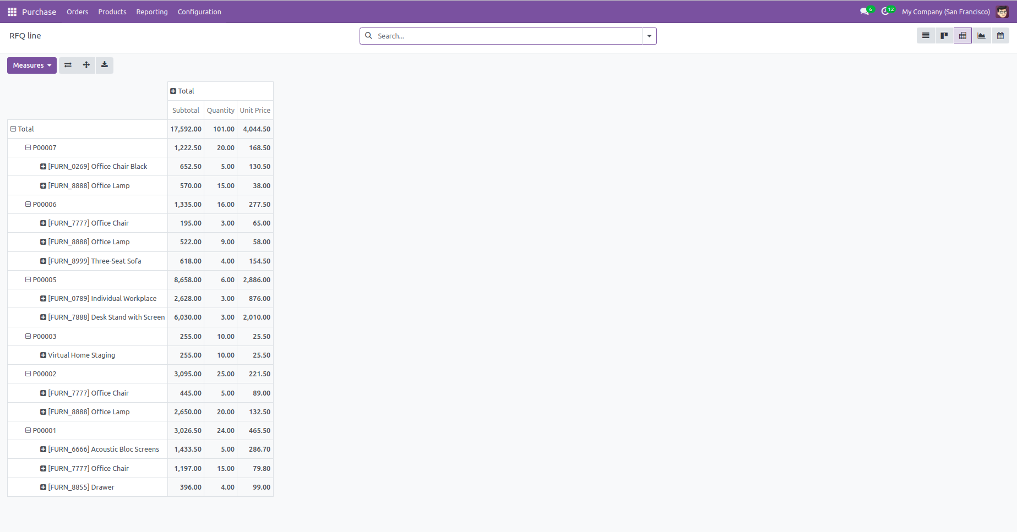This screenshot has height=532, width=1017.
Task: Open the Products menu
Action: (112, 12)
